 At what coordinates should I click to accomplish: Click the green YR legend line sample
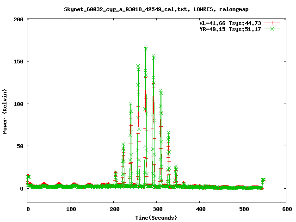click(272, 29)
